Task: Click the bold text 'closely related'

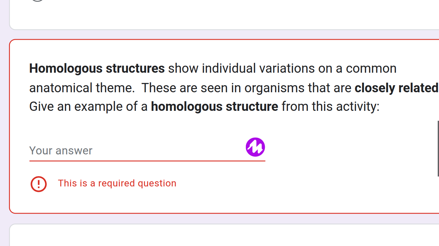Action: pos(396,87)
